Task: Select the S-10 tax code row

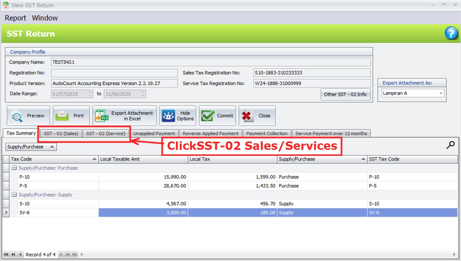Action: point(54,204)
